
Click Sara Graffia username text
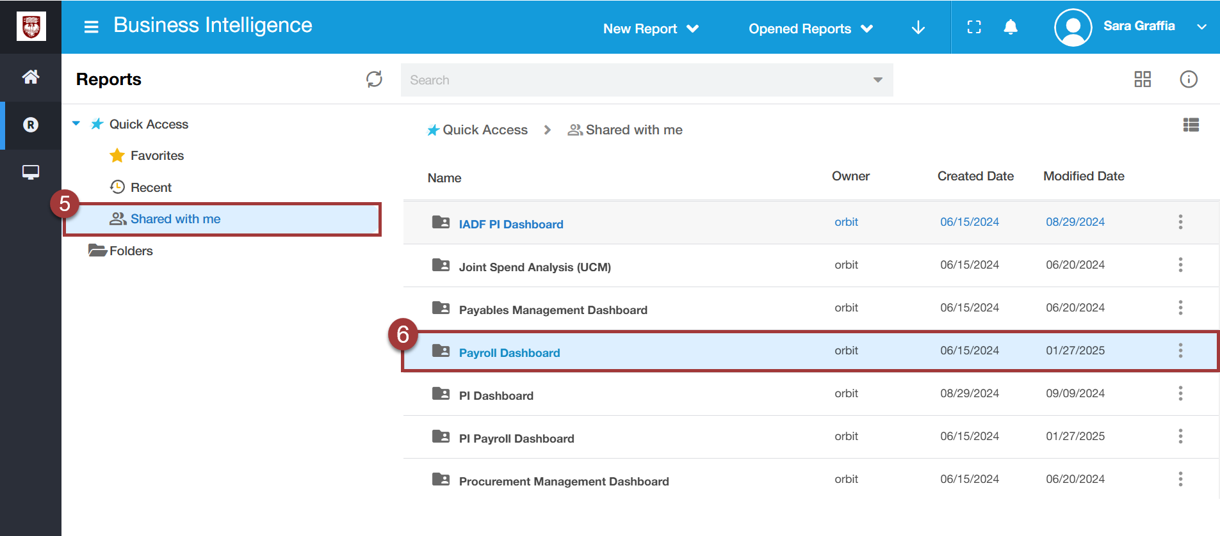point(1139,26)
